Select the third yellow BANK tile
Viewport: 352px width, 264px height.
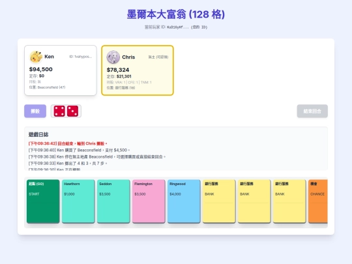[x=289, y=201]
